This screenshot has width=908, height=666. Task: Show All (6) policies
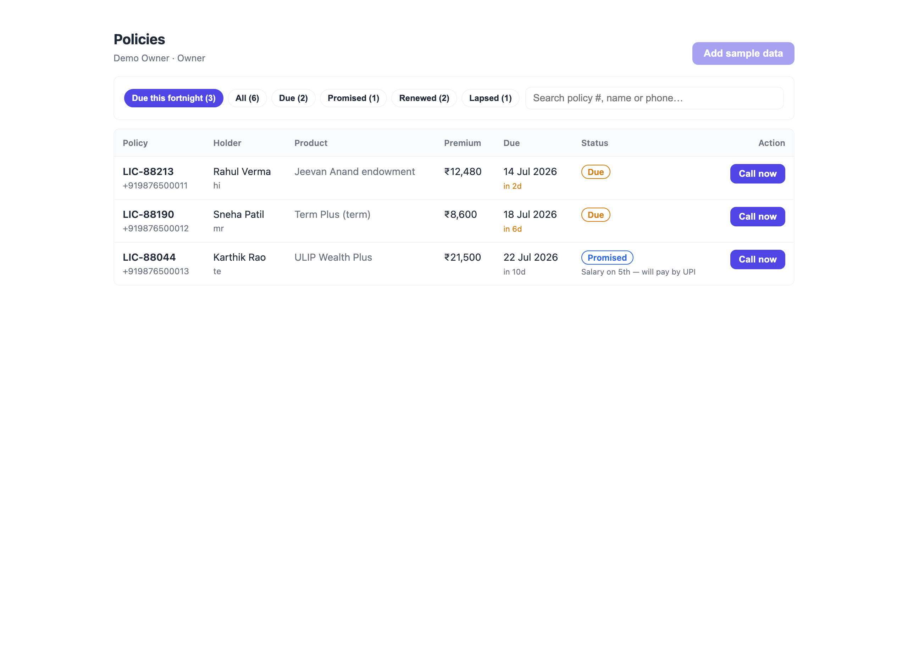247,98
